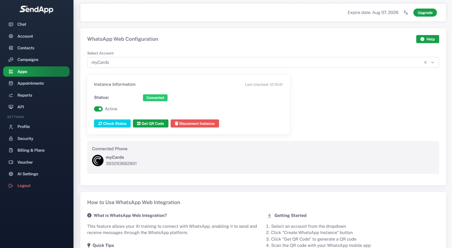The width and height of the screenshot is (452, 248).
Task: Click the Disconnect Instance button
Action: [195, 123]
